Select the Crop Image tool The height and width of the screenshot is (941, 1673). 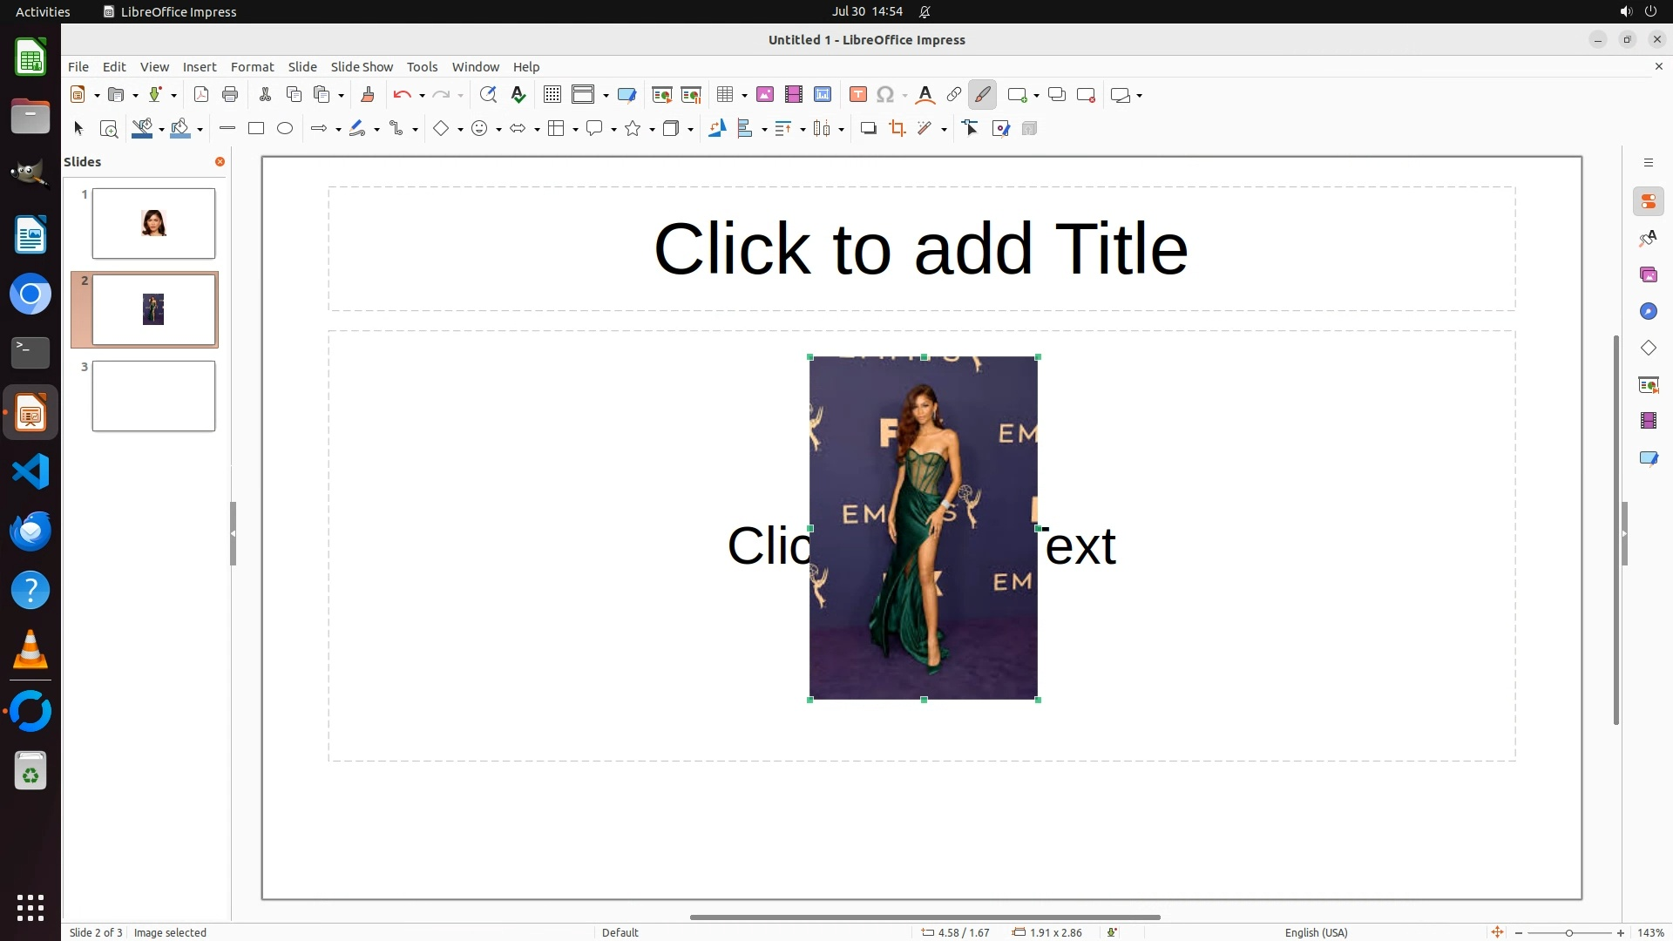(897, 129)
